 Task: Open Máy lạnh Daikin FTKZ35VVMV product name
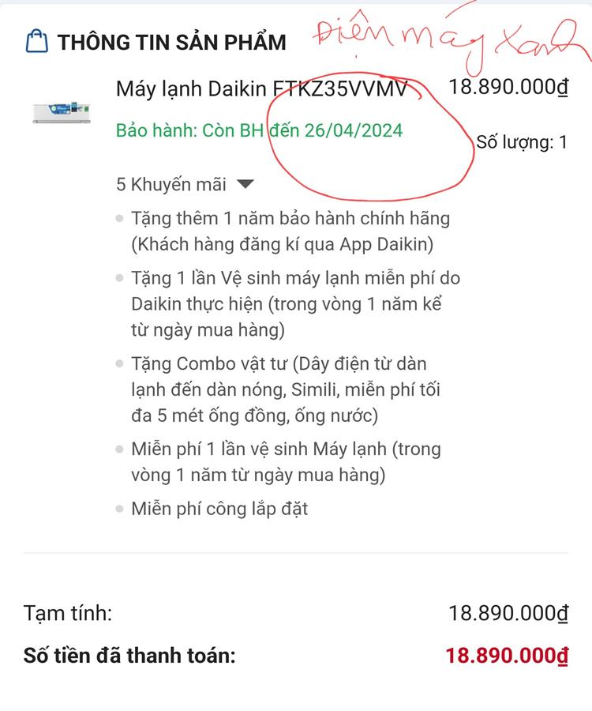(x=262, y=88)
